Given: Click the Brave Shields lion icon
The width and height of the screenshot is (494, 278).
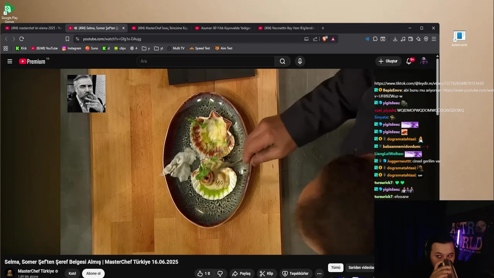Looking at the screenshot, I should (325, 39).
